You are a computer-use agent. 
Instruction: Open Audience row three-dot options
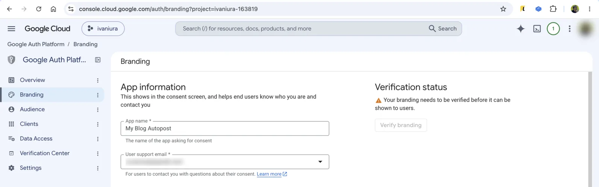[98, 110]
